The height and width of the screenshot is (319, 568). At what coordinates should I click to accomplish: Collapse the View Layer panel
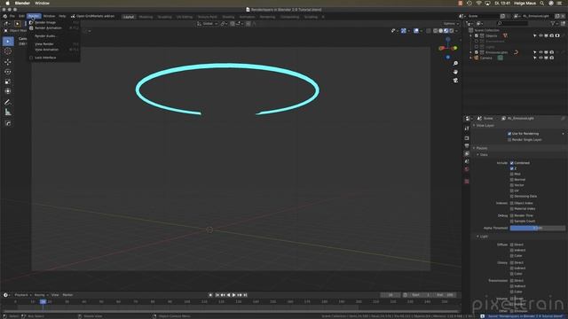pyautogui.click(x=474, y=126)
